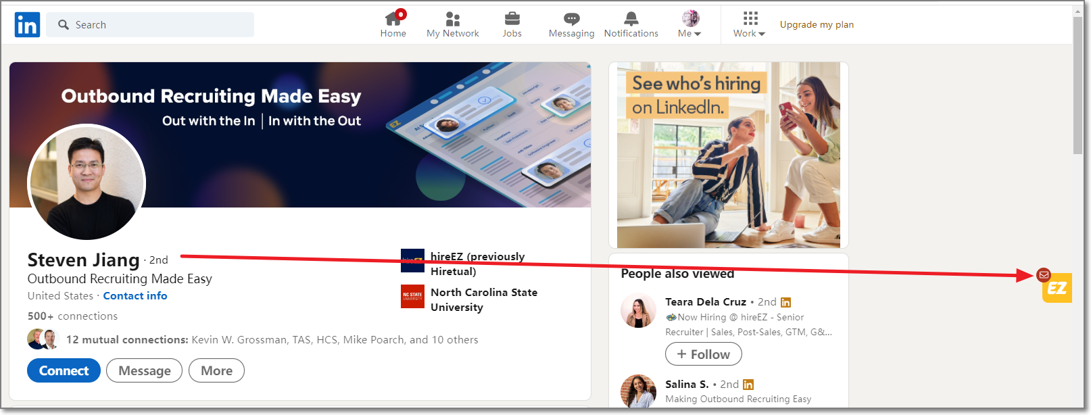This screenshot has height=415, width=1091.
Task: Click the red mail badge on EZ button
Action: tap(1044, 274)
